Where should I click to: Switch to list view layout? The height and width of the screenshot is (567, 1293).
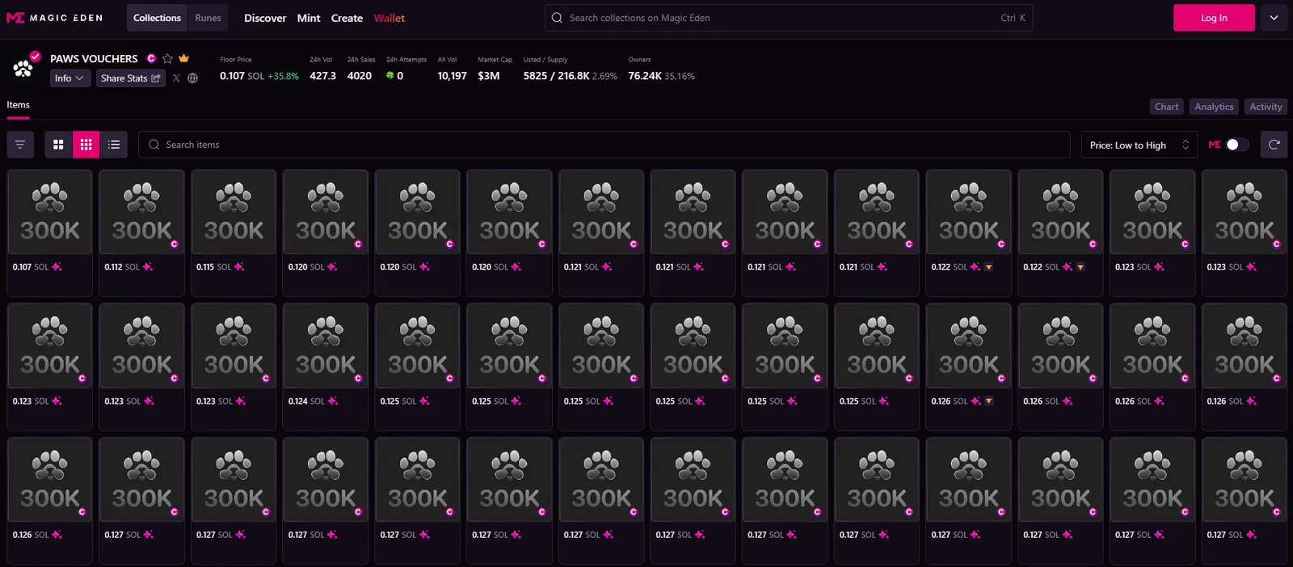(x=114, y=145)
